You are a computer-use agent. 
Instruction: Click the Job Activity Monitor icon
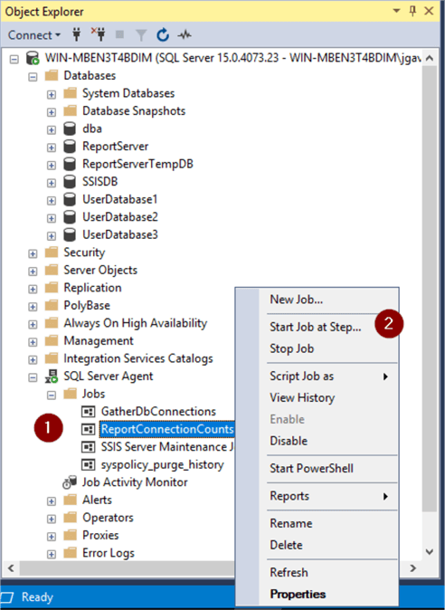click(x=70, y=482)
